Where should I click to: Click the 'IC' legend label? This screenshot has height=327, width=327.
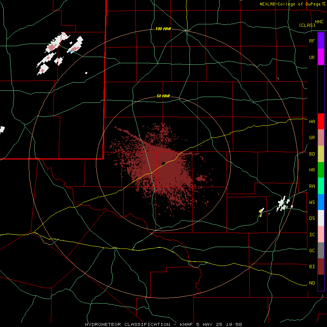pyautogui.click(x=312, y=235)
